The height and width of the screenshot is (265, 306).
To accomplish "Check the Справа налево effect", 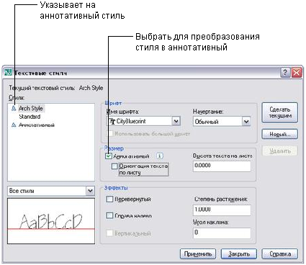I will [109, 215].
